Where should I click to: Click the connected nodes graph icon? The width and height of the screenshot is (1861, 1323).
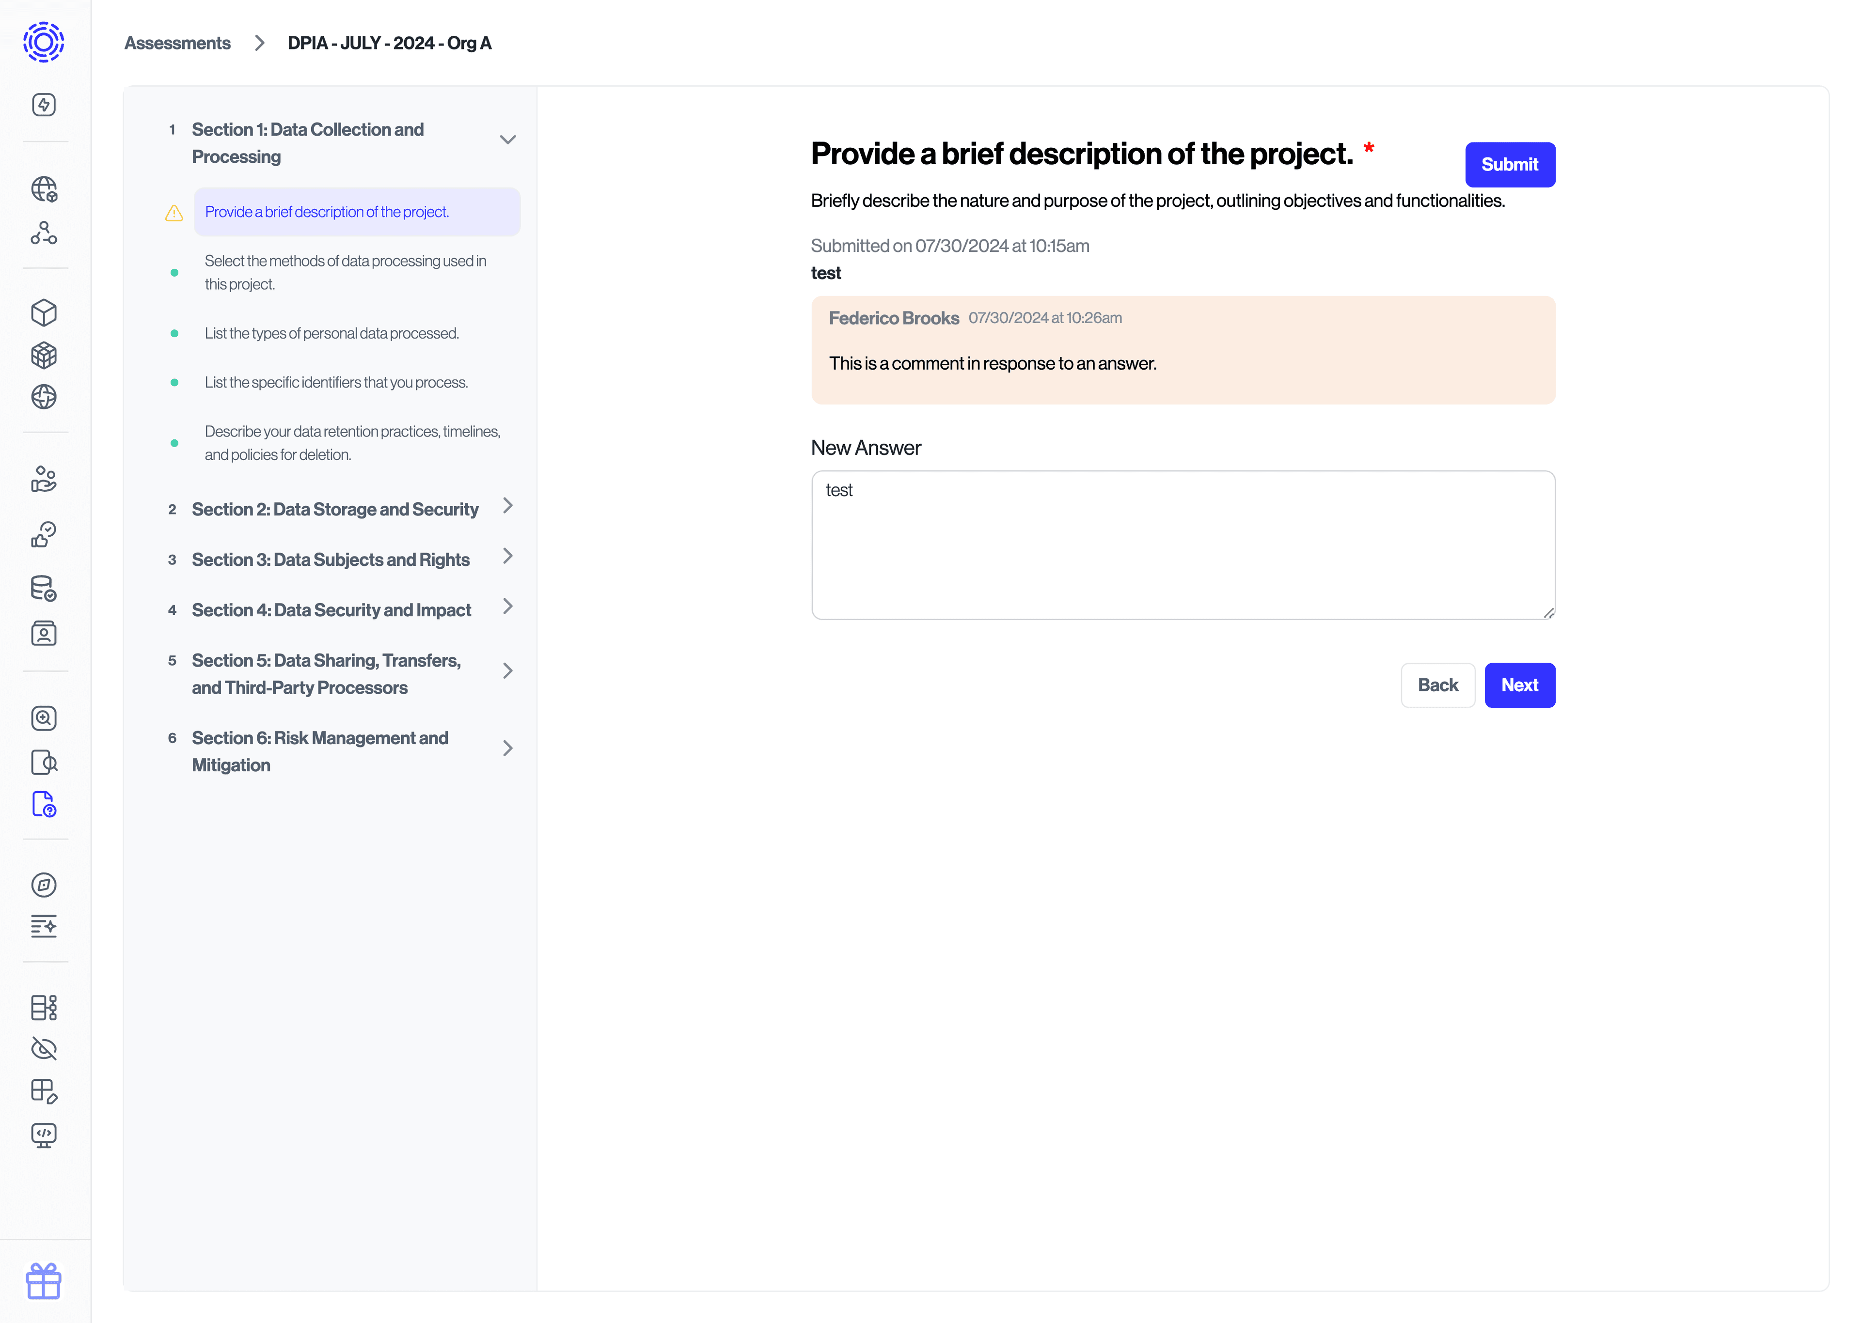pos(44,233)
